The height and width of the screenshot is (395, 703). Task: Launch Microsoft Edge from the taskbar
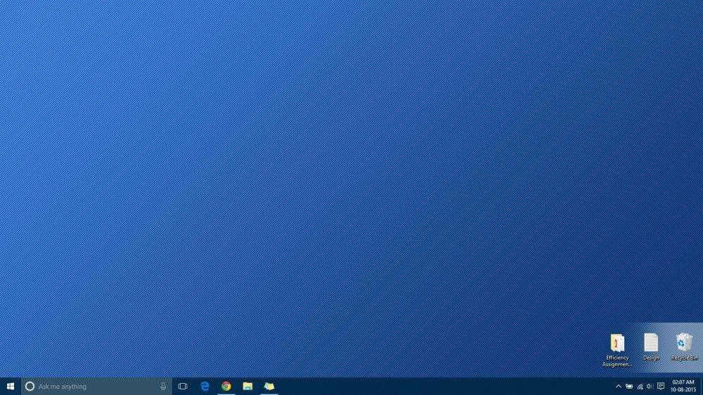[x=205, y=386]
